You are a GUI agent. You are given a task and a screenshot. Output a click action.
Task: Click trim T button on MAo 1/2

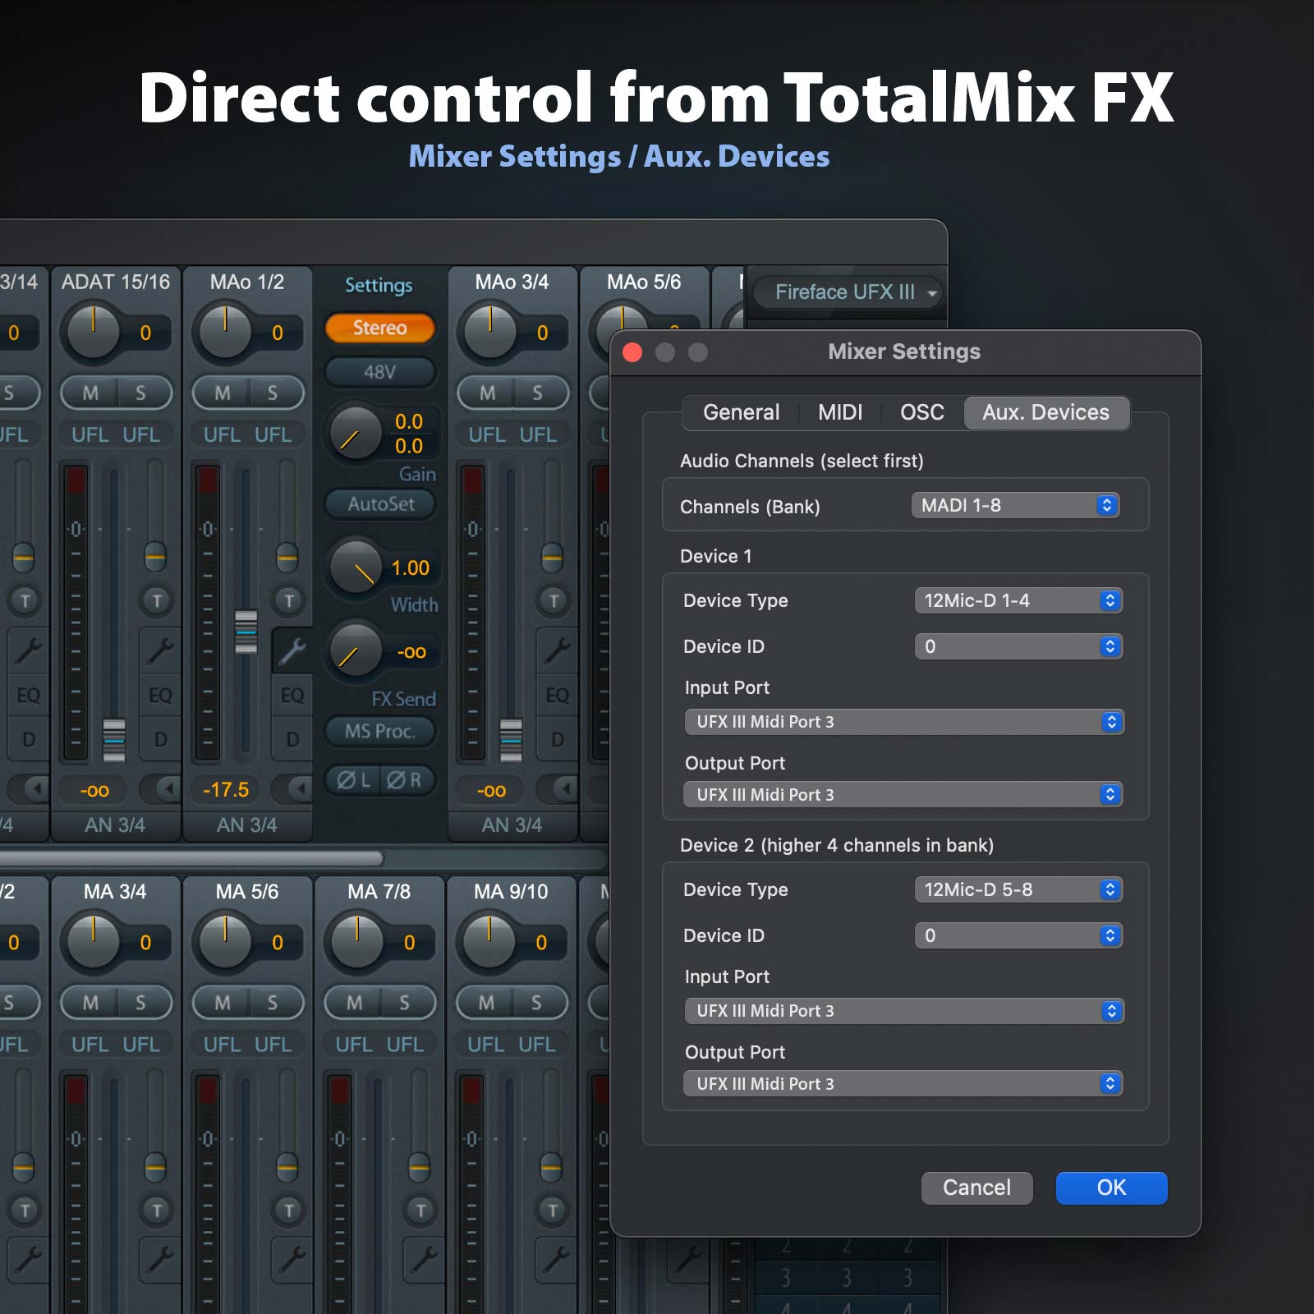point(288,600)
